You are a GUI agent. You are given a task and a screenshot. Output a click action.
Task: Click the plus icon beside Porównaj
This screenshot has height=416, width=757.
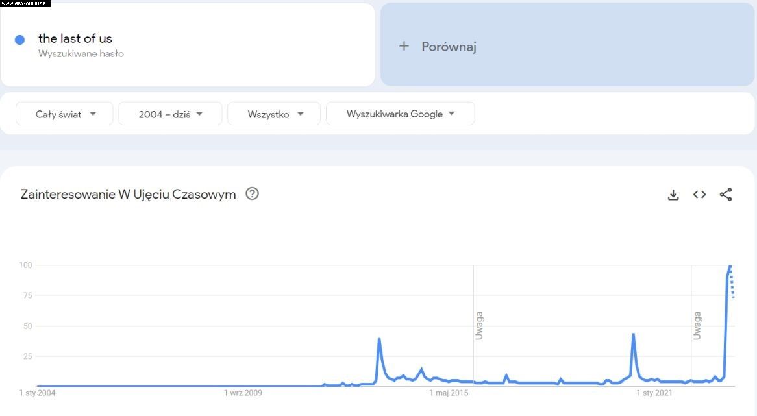404,46
